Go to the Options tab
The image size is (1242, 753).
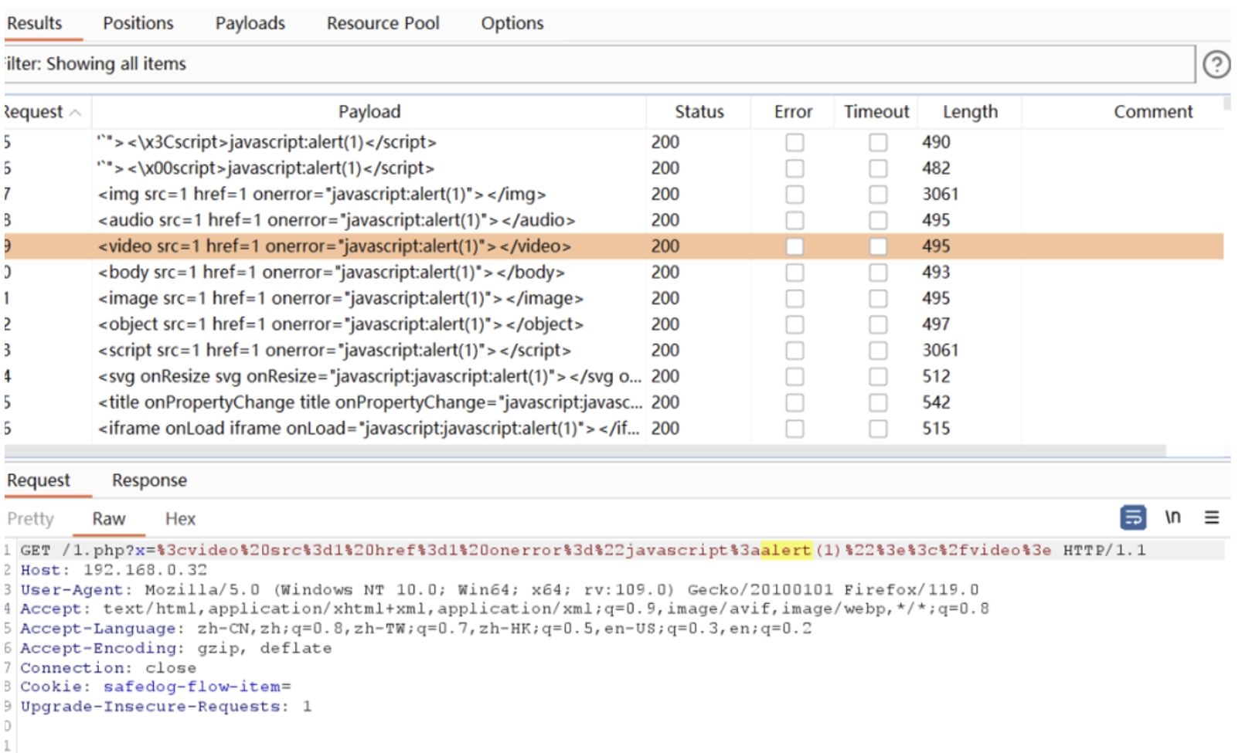[x=512, y=23]
